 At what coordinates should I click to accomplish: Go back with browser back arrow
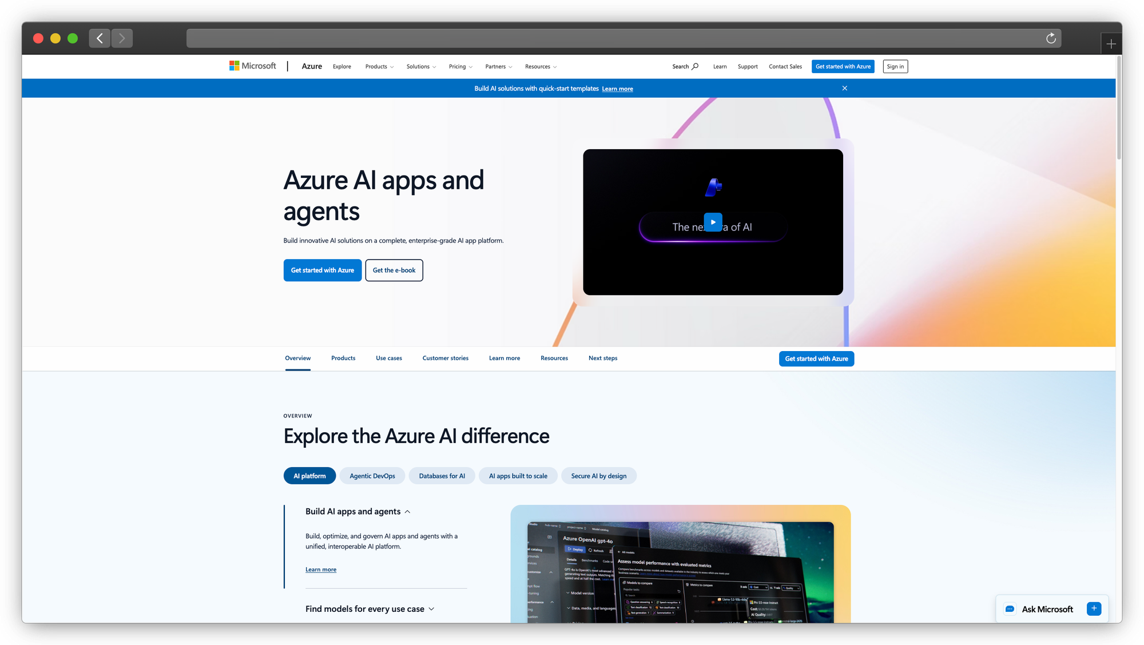[x=100, y=38]
